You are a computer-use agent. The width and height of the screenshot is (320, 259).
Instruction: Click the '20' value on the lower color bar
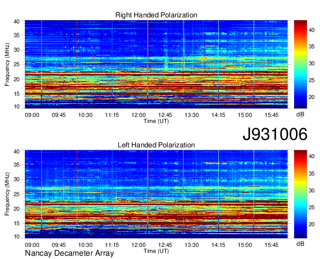coord(312,224)
